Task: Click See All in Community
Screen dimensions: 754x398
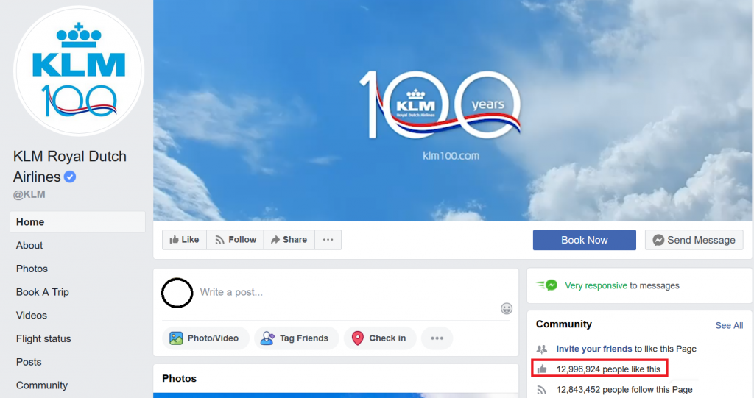Action: click(x=729, y=325)
